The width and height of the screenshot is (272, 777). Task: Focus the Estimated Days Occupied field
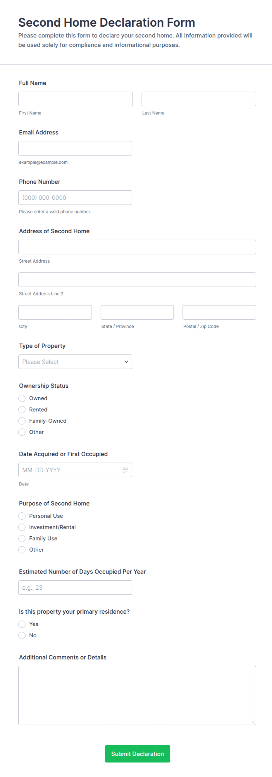coord(75,587)
